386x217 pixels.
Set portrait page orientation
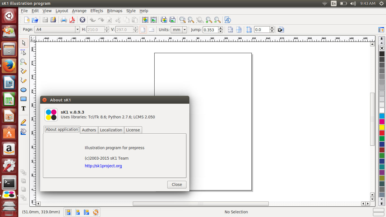tap(143, 29)
